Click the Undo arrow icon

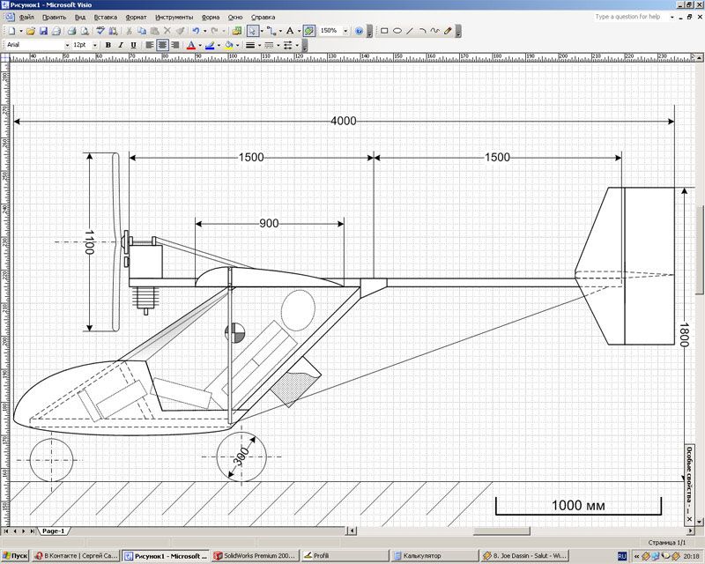point(195,30)
